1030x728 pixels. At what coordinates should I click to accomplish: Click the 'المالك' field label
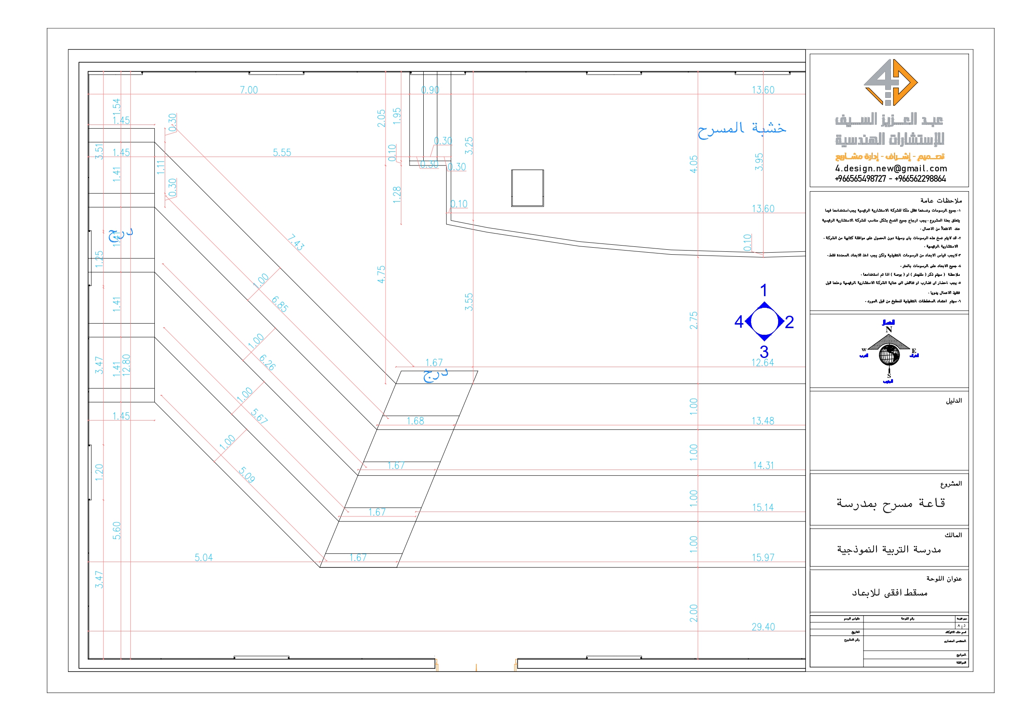(x=953, y=535)
